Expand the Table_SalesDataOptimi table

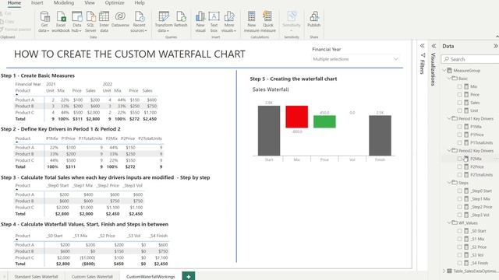tap(444, 271)
